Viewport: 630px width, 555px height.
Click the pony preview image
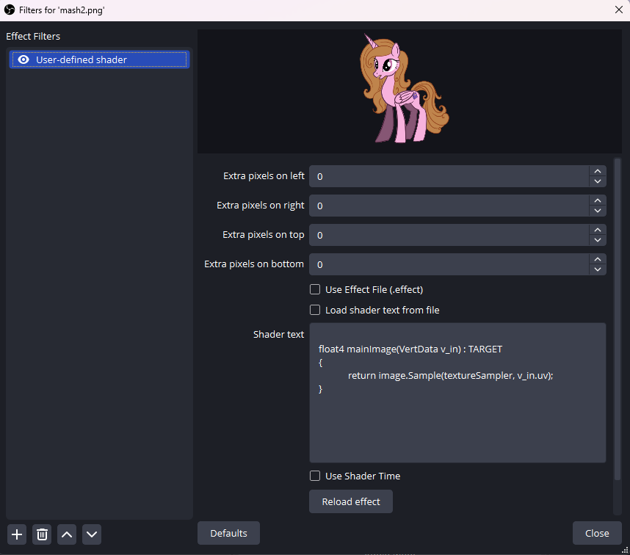pyautogui.click(x=404, y=88)
